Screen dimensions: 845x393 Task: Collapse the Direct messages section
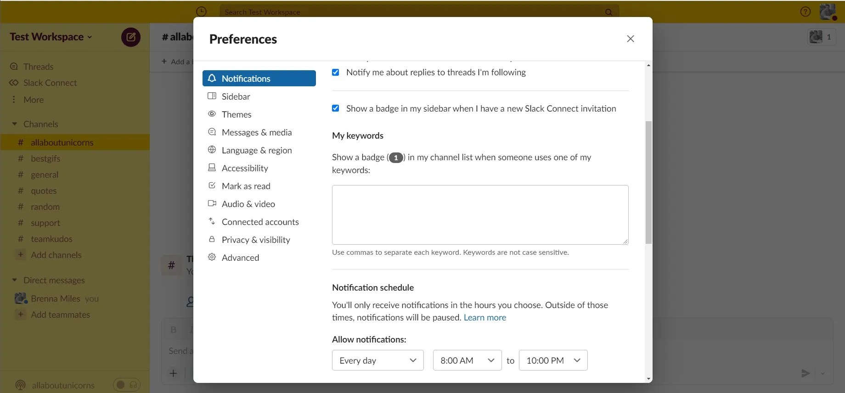click(x=15, y=280)
